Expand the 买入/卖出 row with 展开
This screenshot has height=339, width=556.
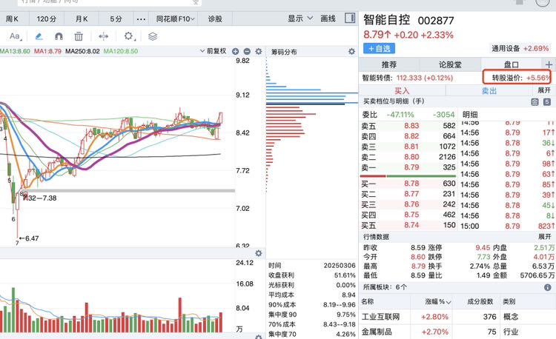click(x=544, y=90)
